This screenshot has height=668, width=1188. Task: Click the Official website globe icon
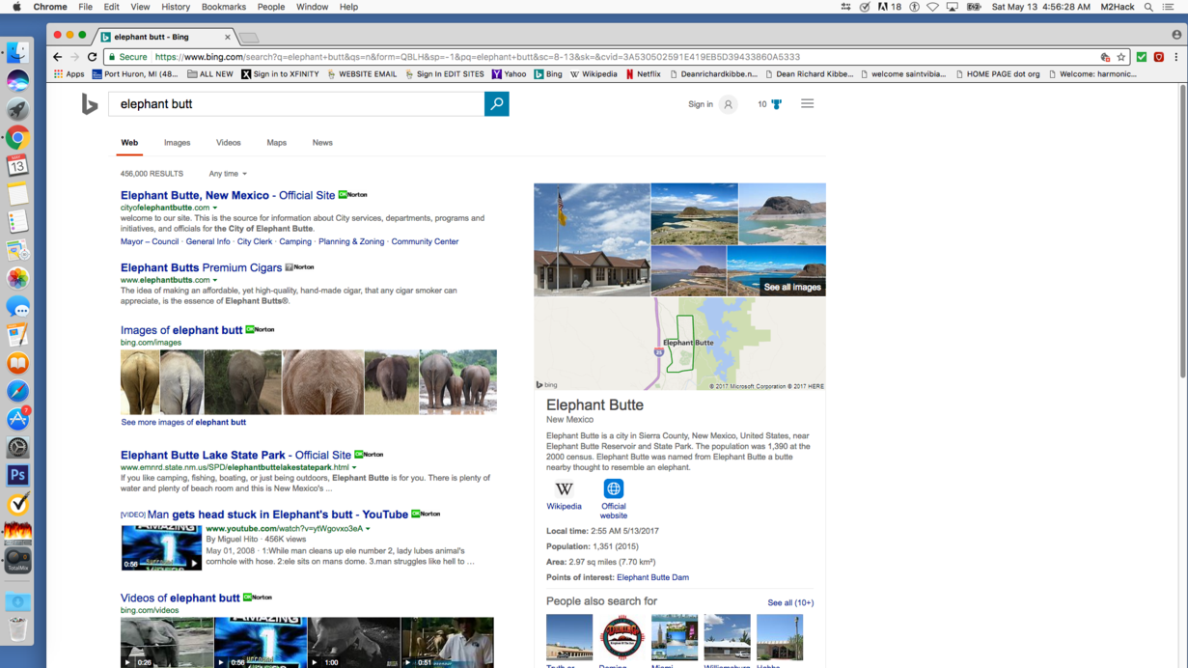pos(614,489)
